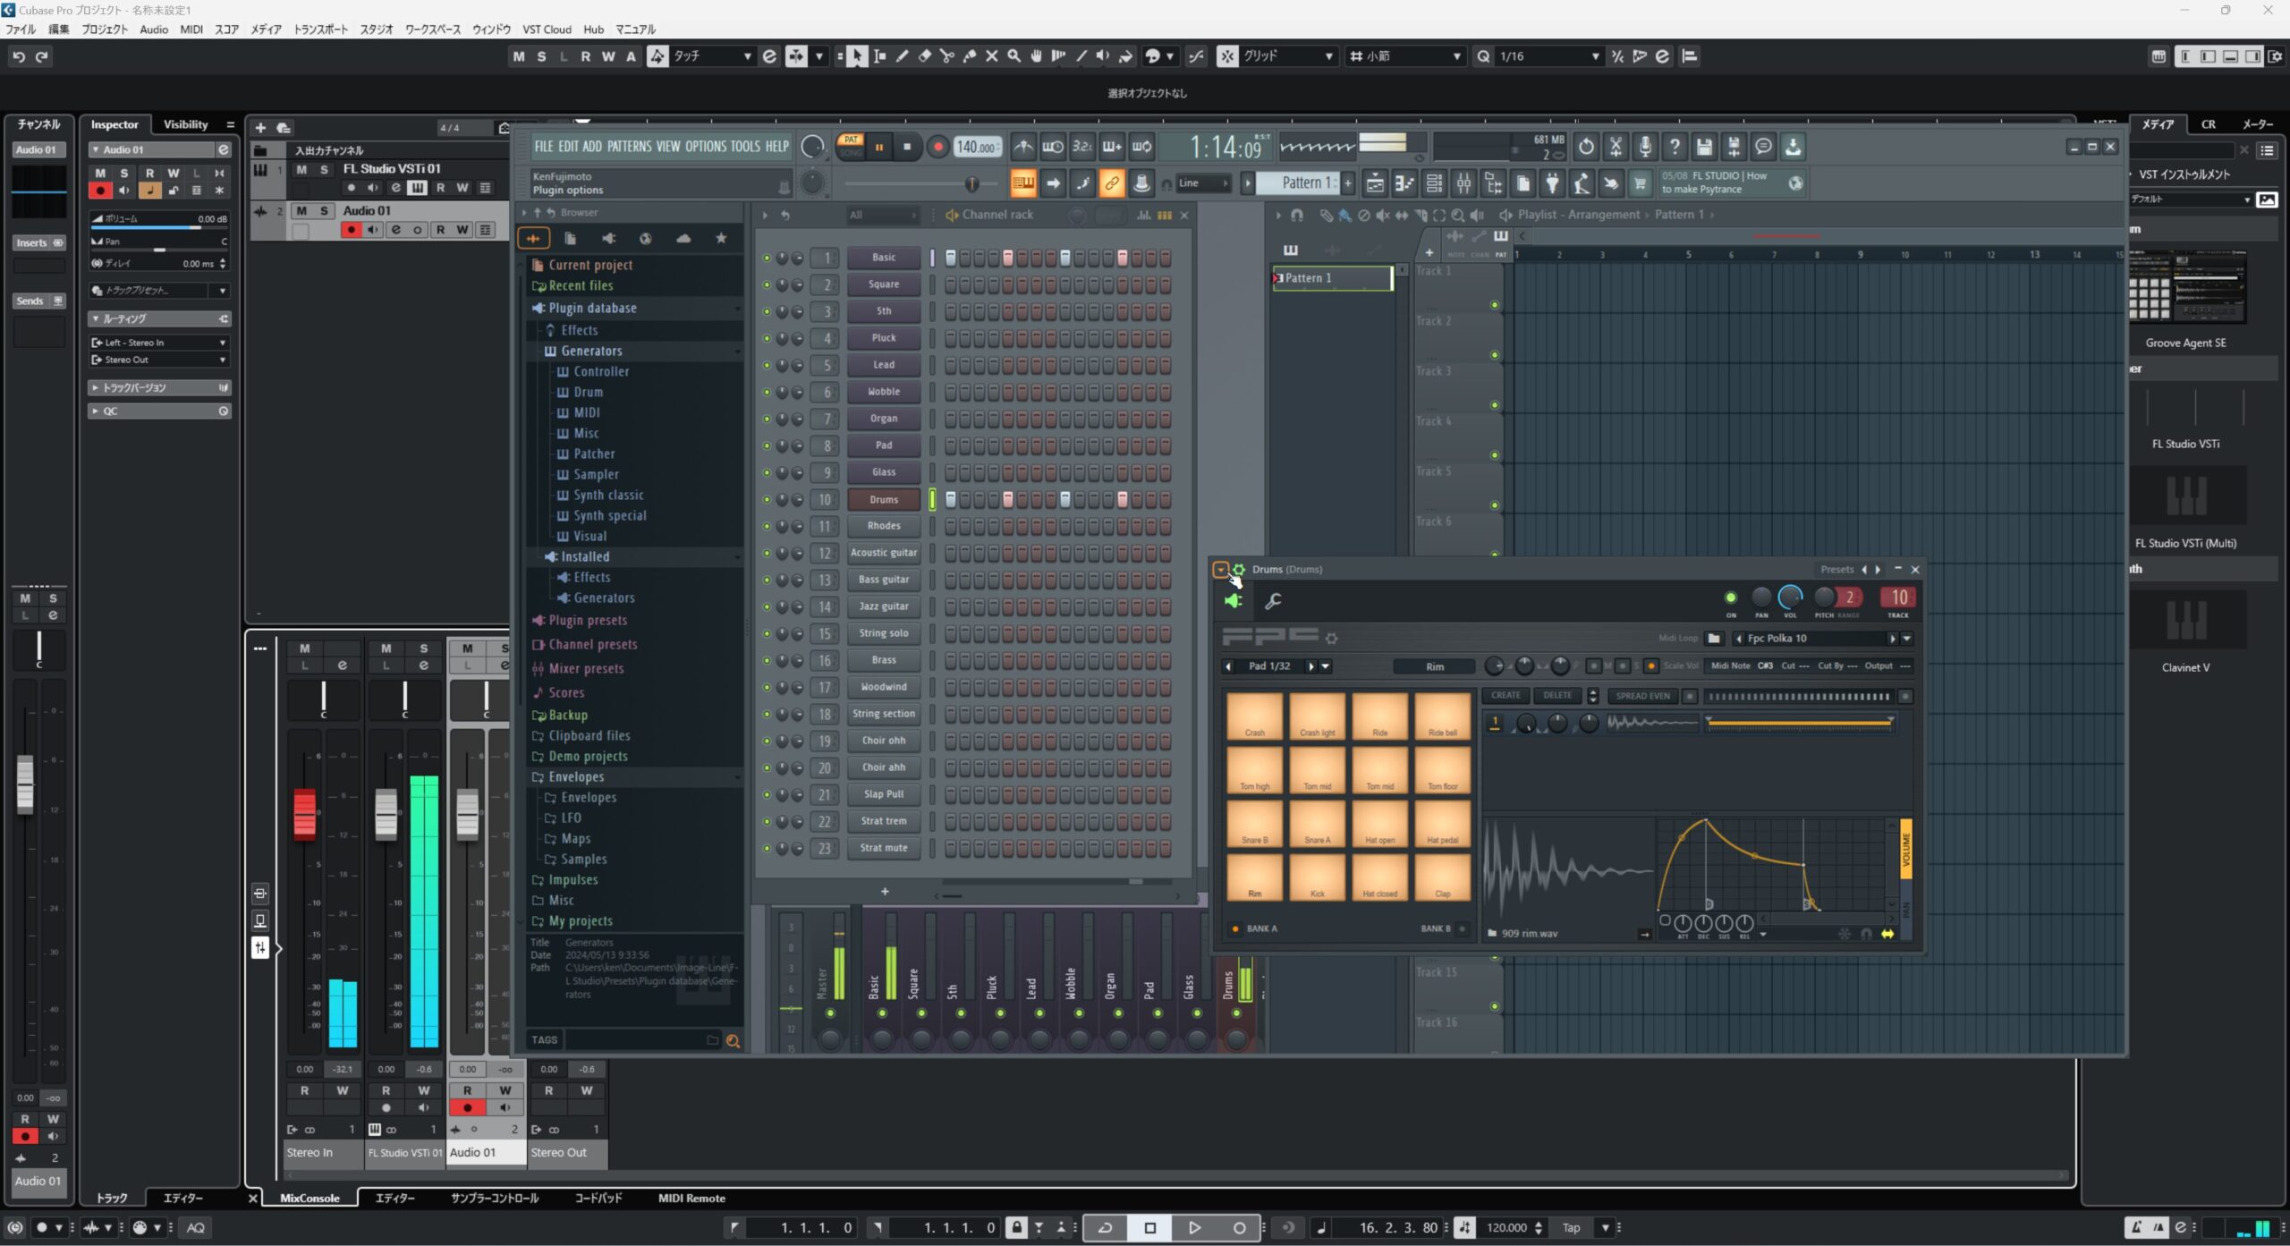Open the Left - Stereo In input dropdown
Screen dimensions: 2290x1246
[160, 343]
